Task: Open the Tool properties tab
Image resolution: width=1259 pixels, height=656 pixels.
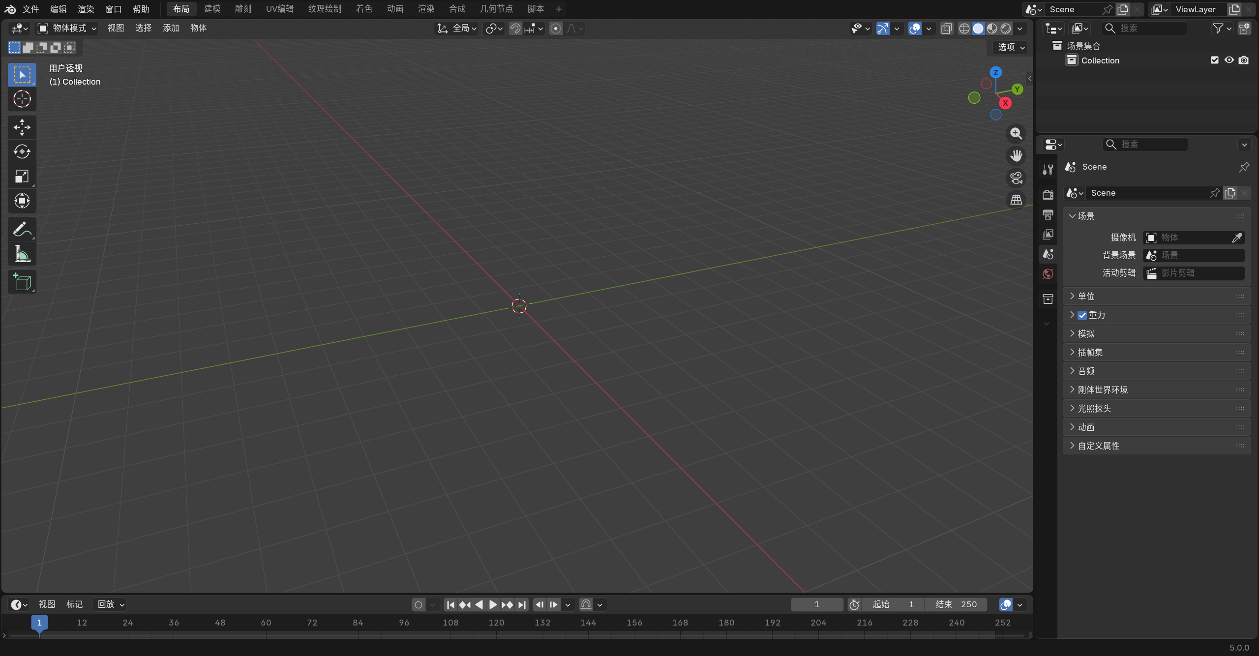Action: 1048,170
